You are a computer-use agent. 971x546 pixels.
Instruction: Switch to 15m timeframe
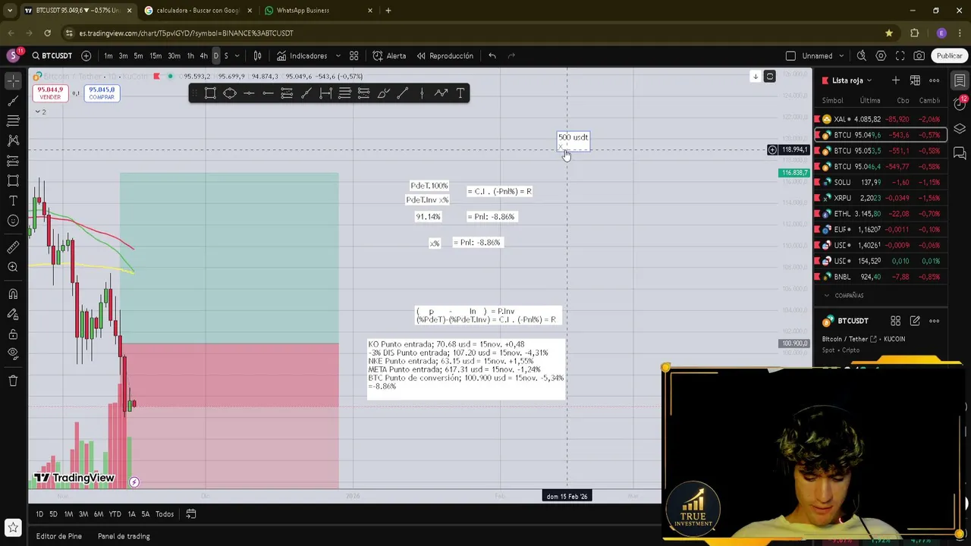156,55
